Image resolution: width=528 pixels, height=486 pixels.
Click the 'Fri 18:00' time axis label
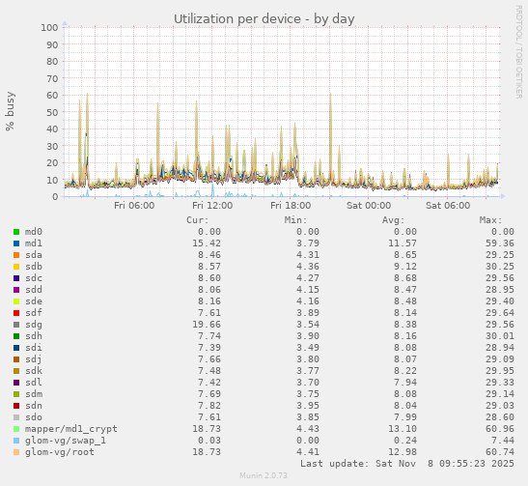coord(291,206)
